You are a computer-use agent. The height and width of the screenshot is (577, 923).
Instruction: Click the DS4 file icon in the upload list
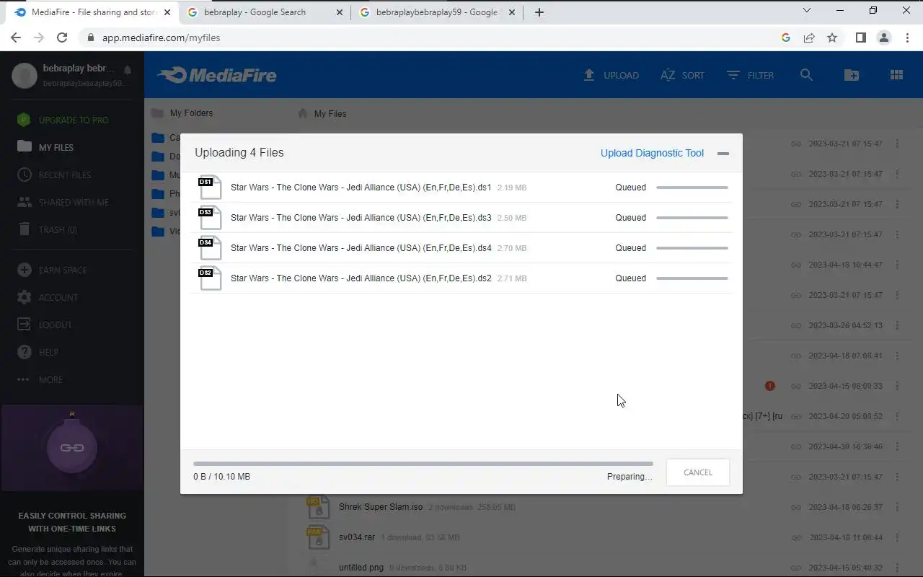pos(209,248)
